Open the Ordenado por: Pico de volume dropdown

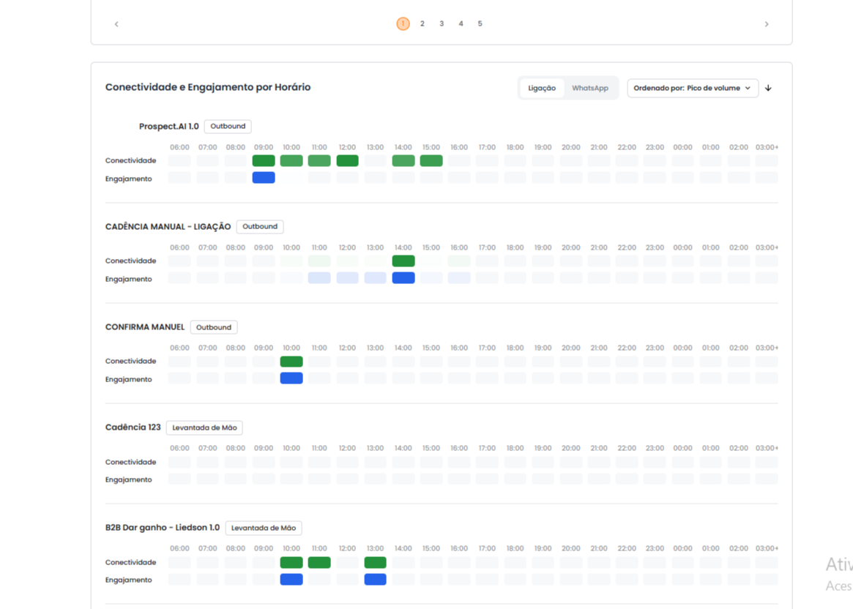point(693,88)
